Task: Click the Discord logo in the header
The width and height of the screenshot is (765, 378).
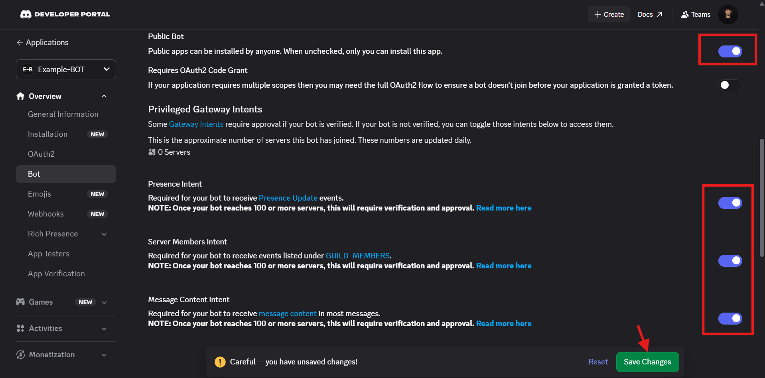Action: coord(26,14)
